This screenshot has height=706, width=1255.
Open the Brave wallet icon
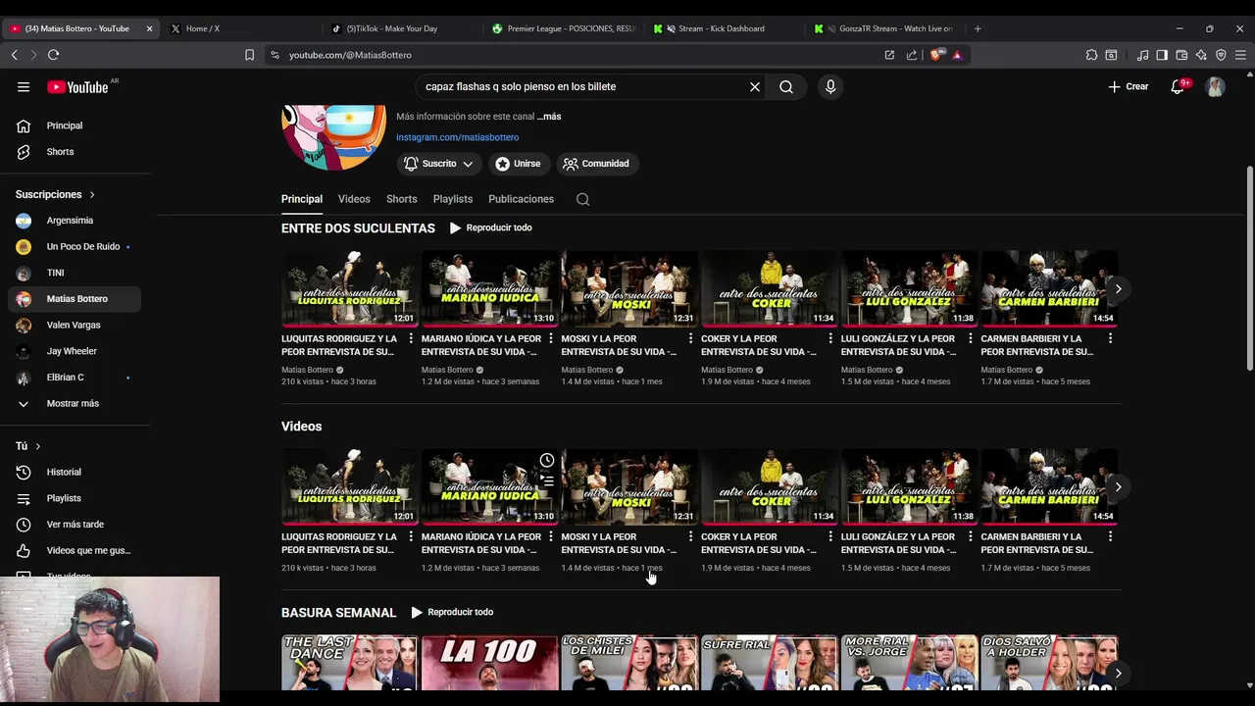point(1181,55)
